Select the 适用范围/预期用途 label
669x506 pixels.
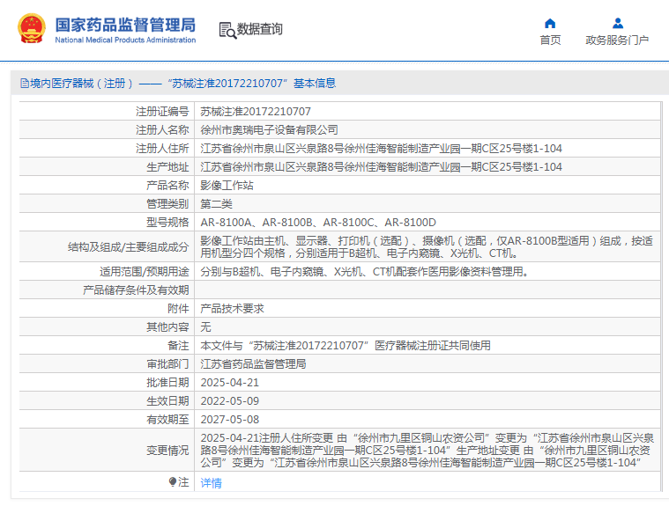tap(145, 271)
